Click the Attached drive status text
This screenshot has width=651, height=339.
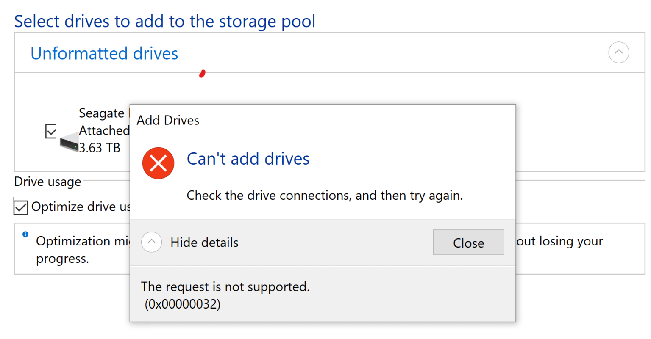[x=104, y=130]
